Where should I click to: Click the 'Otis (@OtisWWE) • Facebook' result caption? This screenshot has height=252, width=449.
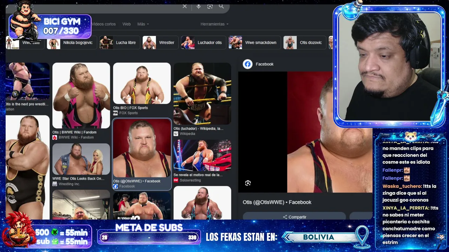137,181
